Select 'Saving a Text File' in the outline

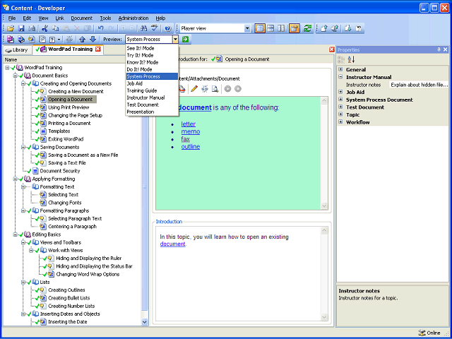click(67, 163)
